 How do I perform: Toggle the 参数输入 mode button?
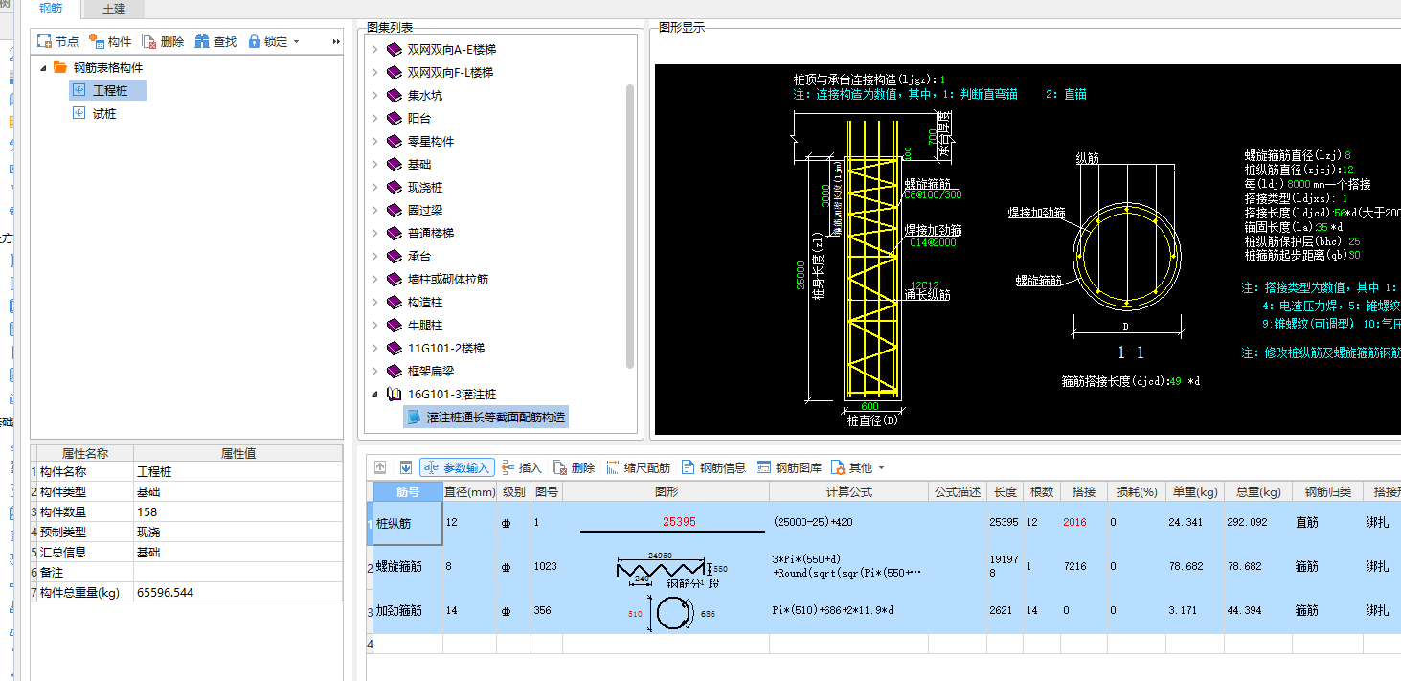point(457,467)
